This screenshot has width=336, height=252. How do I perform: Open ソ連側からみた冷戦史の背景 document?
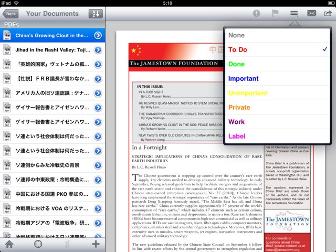52,165
